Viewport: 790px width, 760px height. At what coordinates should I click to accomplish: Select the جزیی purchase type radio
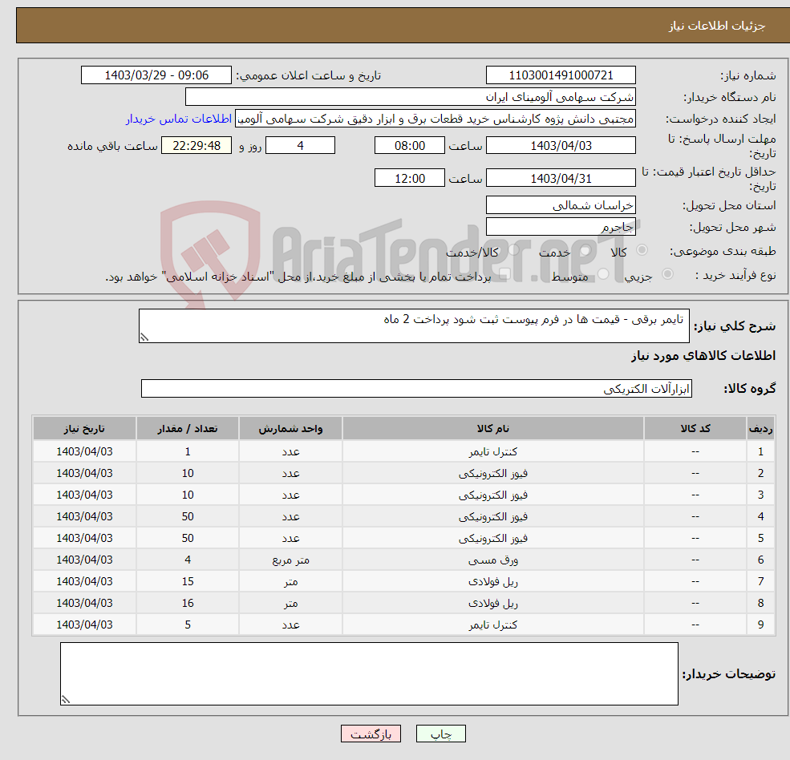tap(667, 273)
